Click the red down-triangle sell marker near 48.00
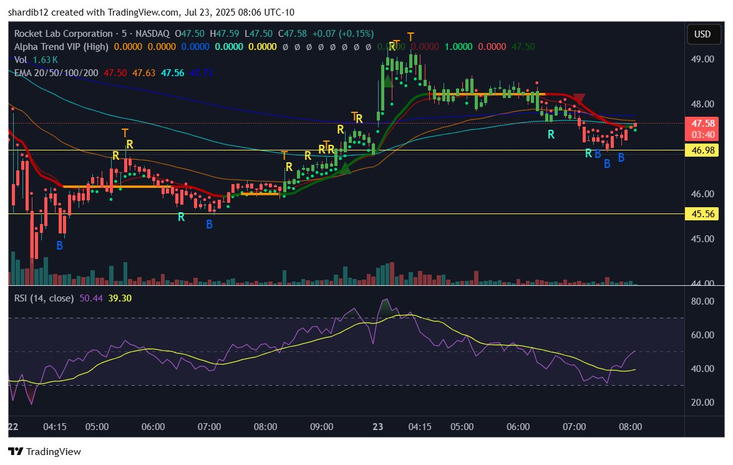 pos(579,99)
